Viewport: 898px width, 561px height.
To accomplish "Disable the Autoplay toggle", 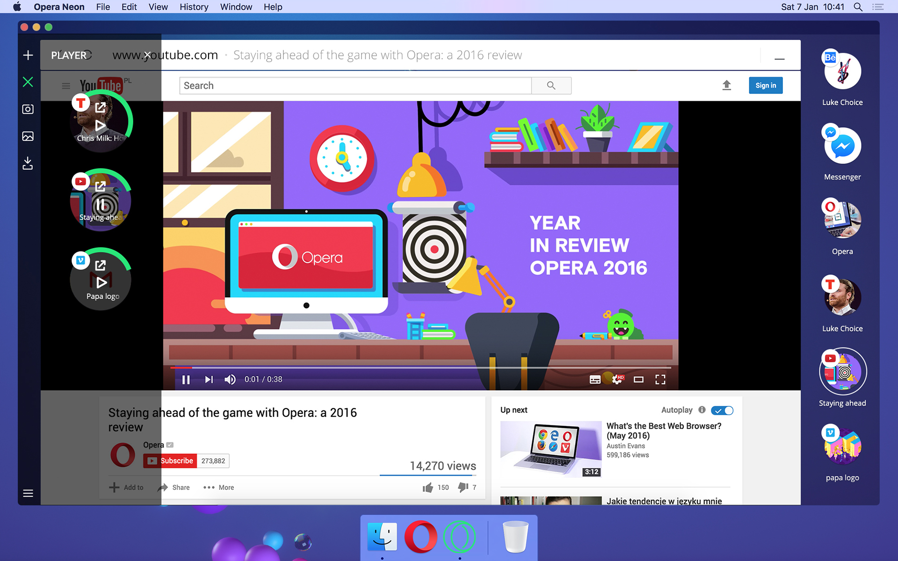I will coord(722,410).
